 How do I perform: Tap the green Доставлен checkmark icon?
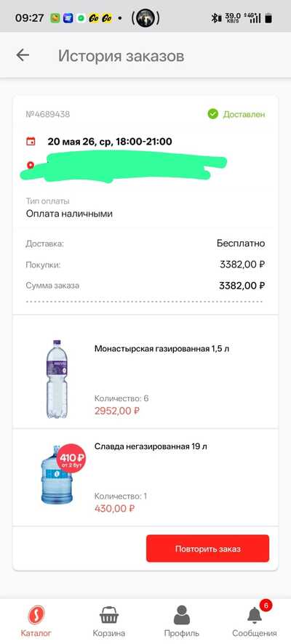click(213, 114)
